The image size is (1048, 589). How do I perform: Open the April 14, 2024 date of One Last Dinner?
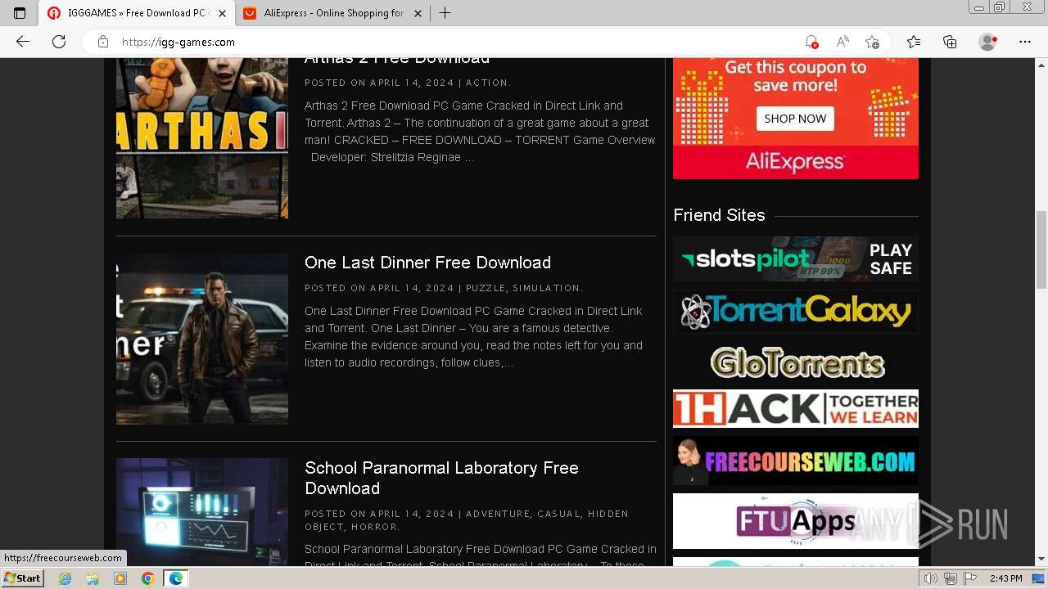tap(412, 288)
